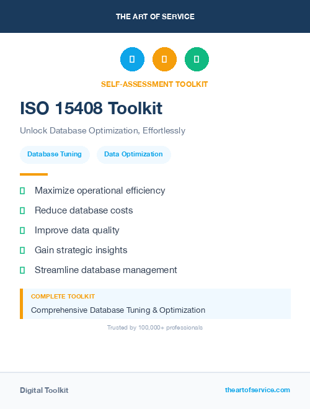Click text Maximize operational efficiency

[100, 191]
